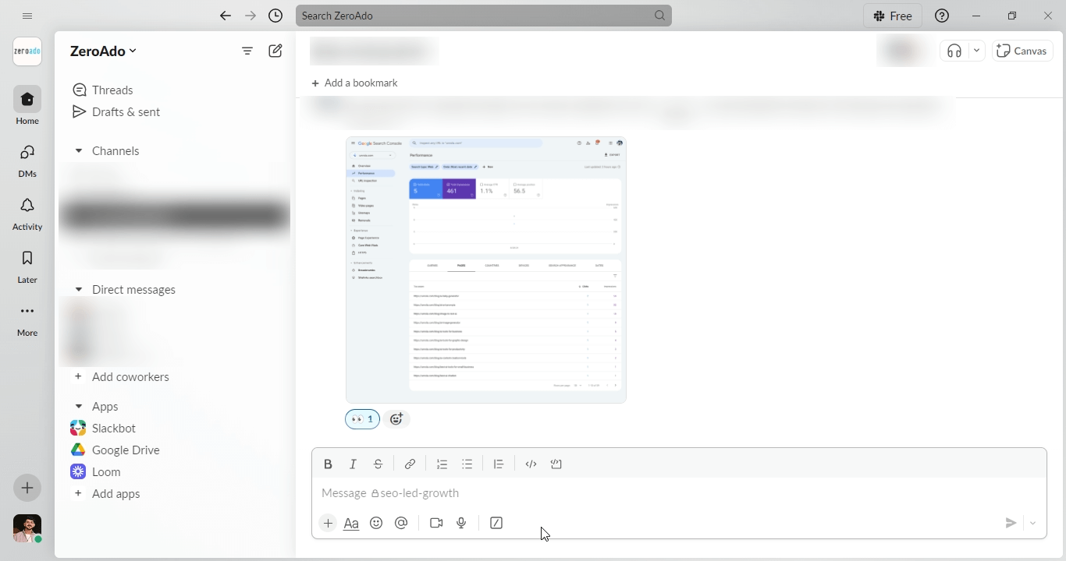Click Add a bookmark
Viewport: 1066px width, 561px height.
point(354,83)
